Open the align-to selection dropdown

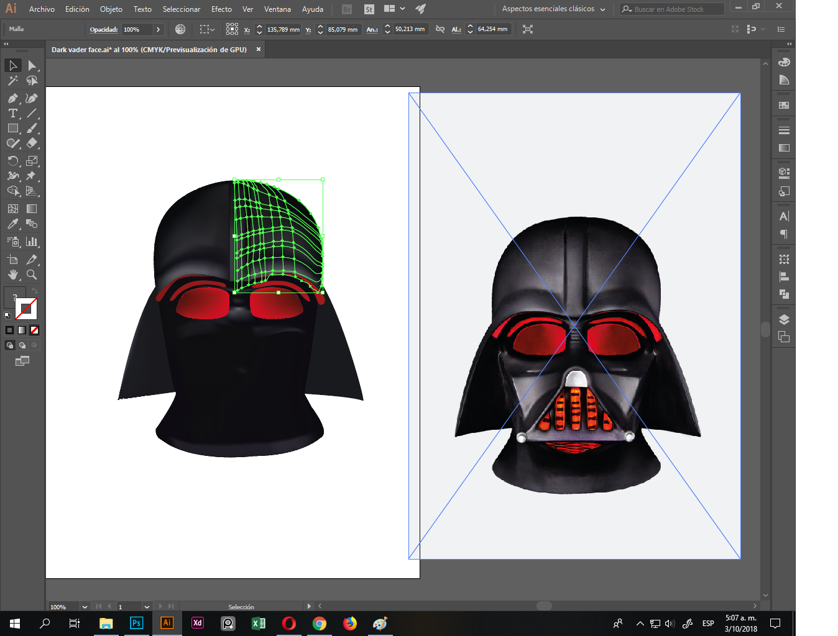pyautogui.click(x=207, y=29)
